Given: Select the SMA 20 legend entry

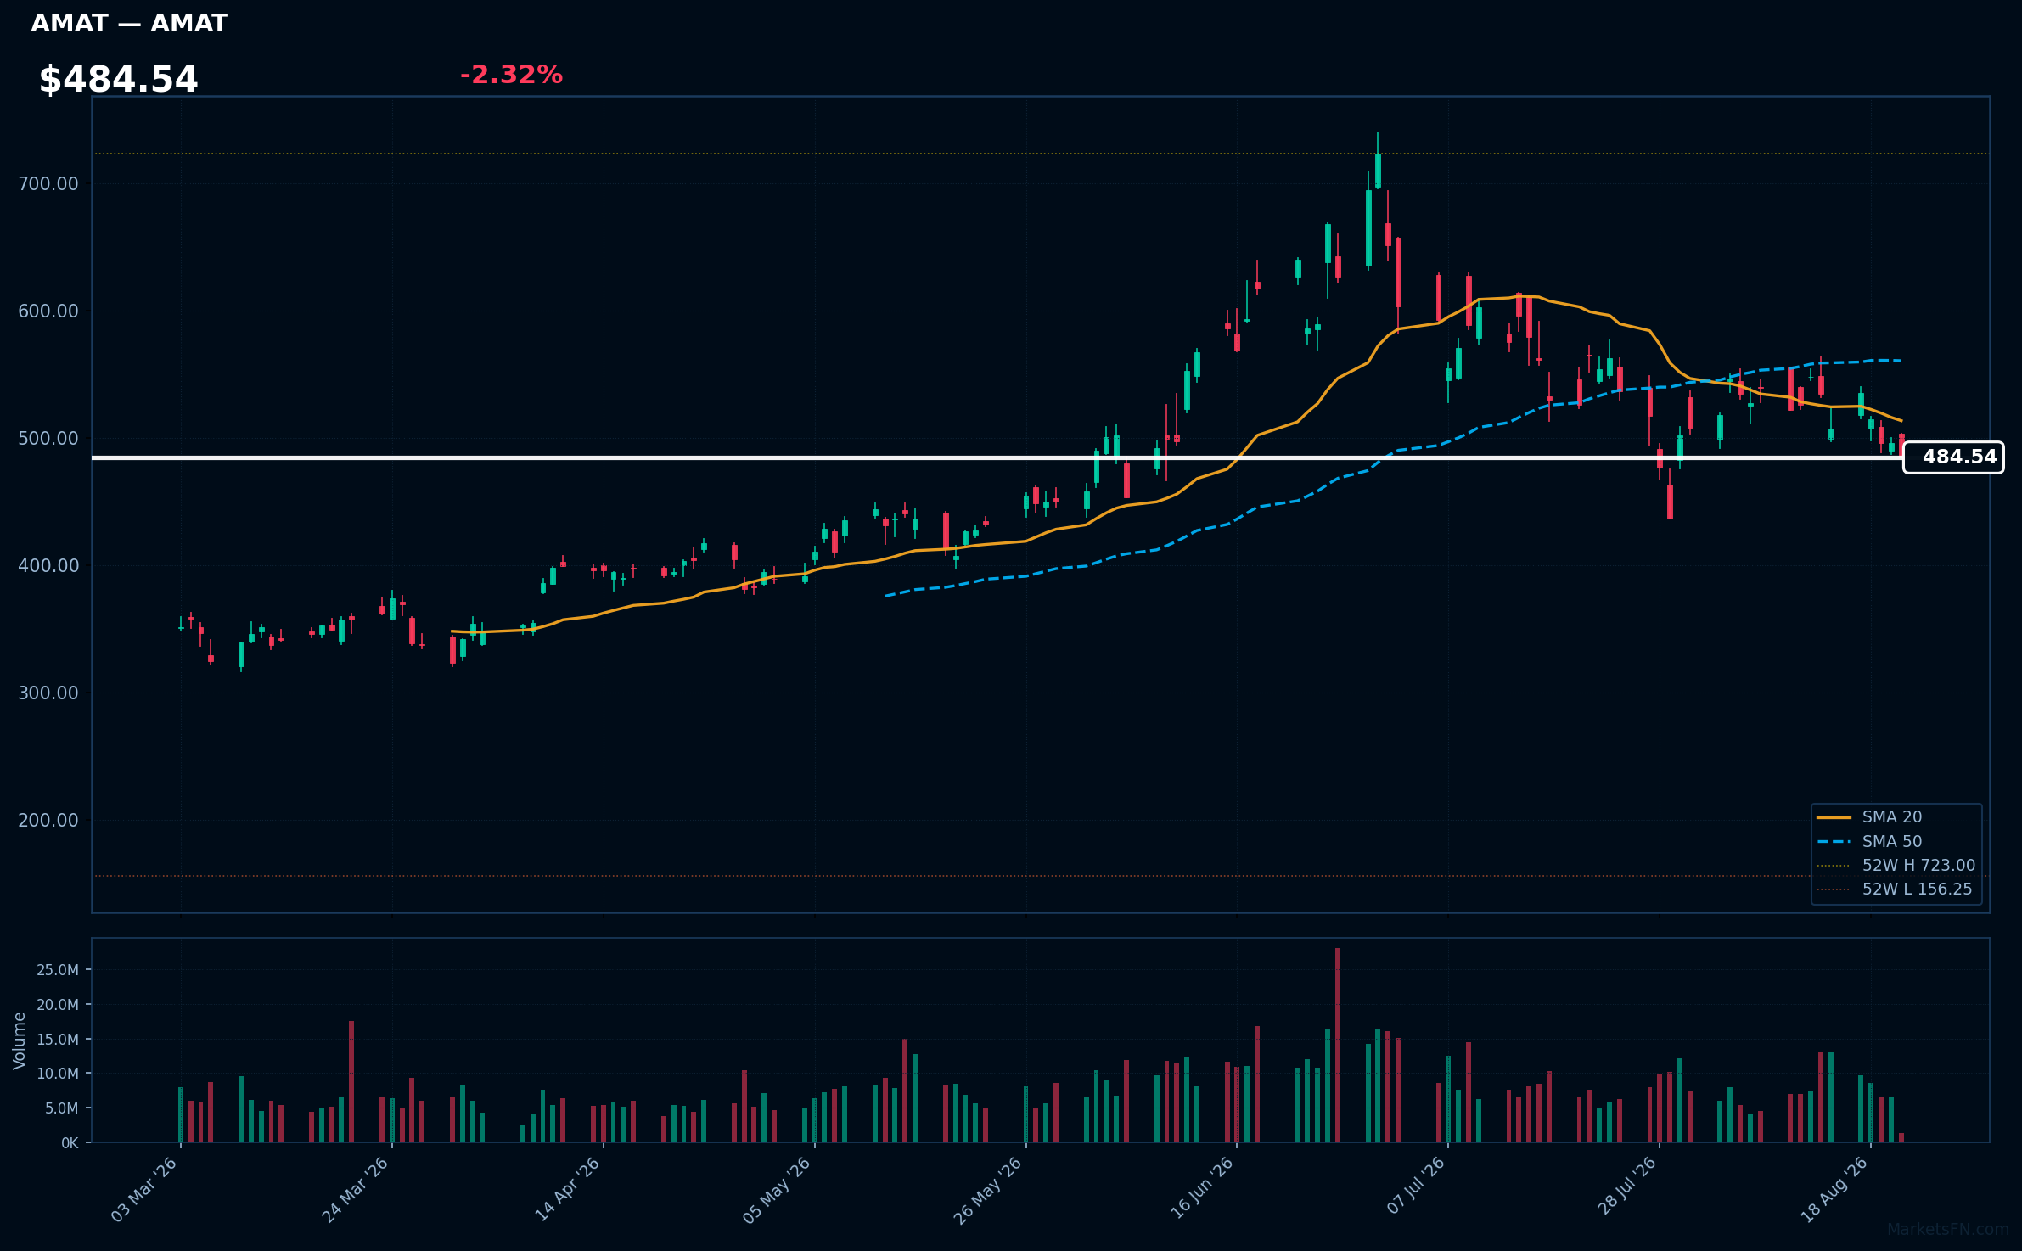Looking at the screenshot, I should 1892,817.
